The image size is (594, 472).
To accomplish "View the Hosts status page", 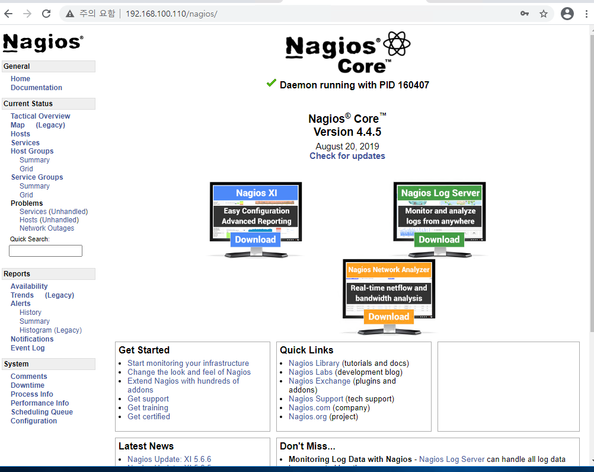I will coord(21,134).
